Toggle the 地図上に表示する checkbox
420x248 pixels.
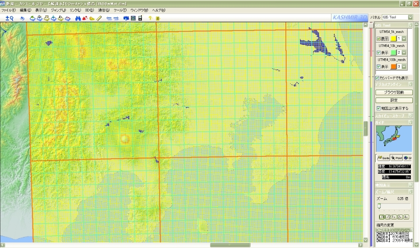[x=378, y=108]
